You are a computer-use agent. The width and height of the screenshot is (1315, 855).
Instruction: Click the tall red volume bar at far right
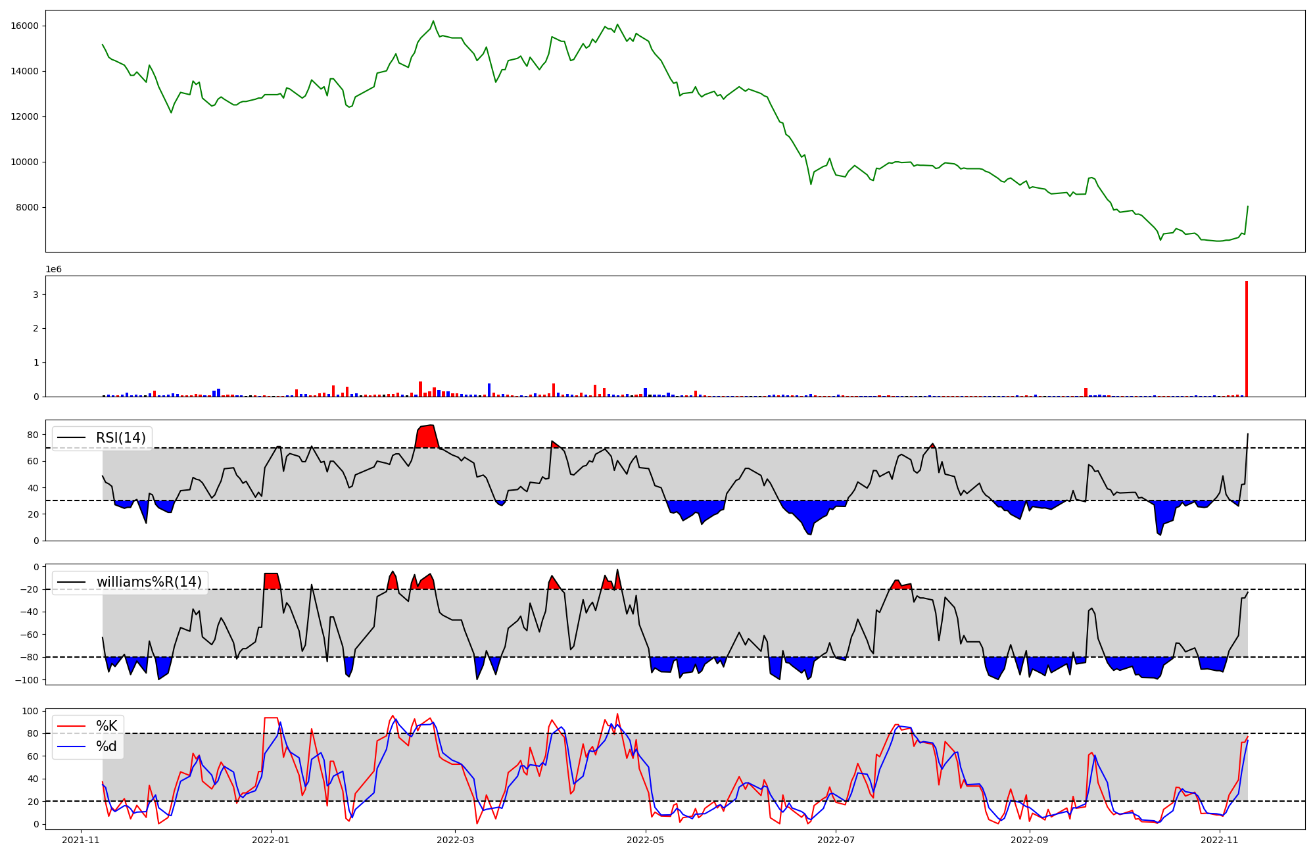tap(1246, 339)
